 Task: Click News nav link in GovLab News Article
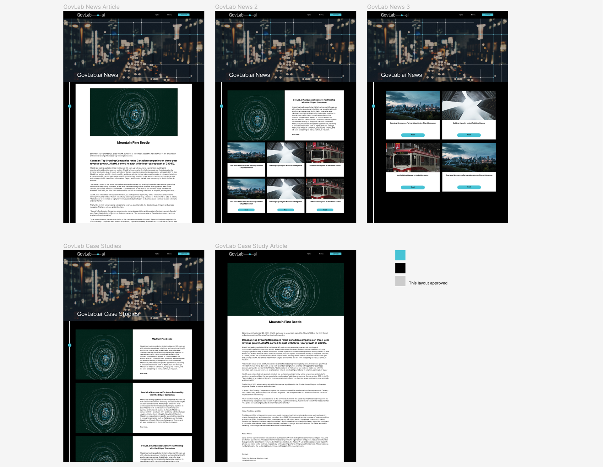coord(169,15)
